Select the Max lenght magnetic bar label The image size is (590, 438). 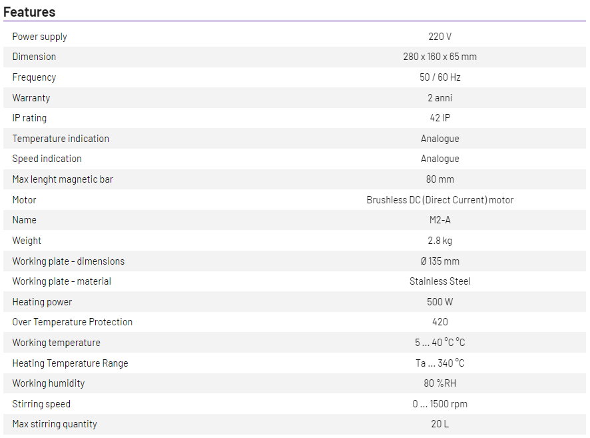pyautogui.click(x=63, y=179)
